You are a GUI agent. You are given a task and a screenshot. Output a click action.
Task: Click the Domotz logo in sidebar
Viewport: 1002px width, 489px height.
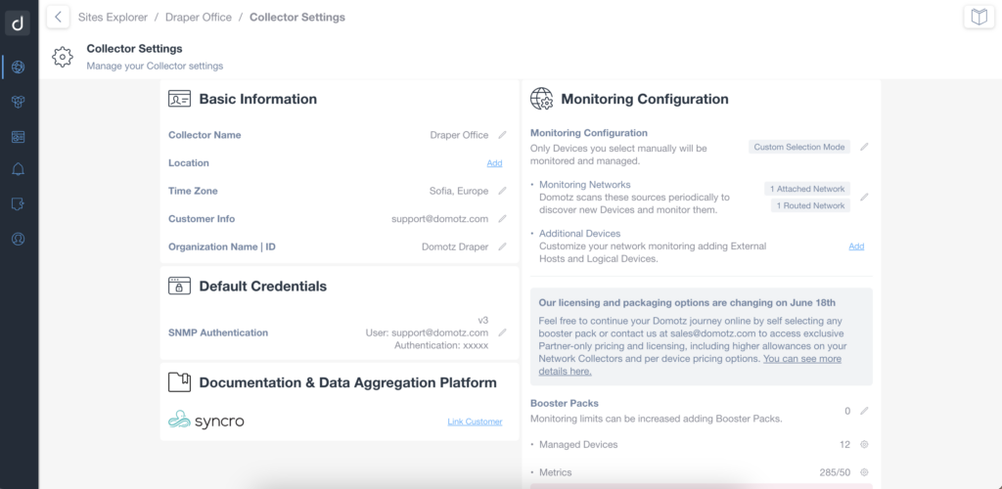pos(18,23)
